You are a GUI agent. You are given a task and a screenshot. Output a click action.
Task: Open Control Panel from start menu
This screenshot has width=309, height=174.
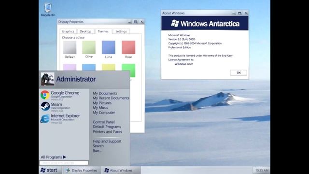(x=104, y=122)
